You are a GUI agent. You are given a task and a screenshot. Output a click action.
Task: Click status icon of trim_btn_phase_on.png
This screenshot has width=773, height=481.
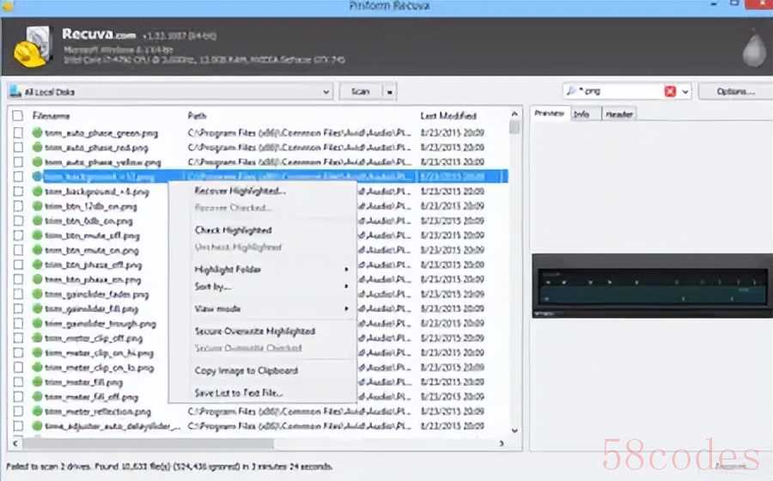click(37, 279)
